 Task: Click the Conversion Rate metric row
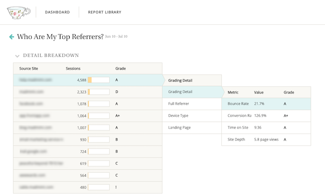[266, 116]
